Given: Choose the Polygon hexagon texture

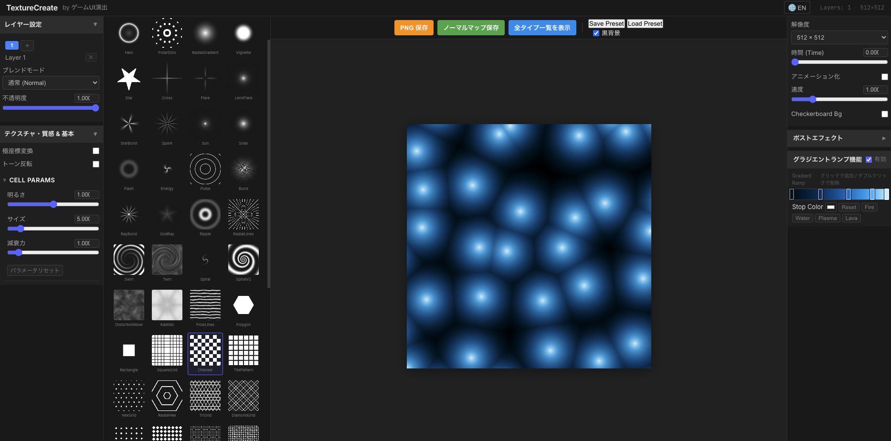Looking at the screenshot, I should click(244, 305).
